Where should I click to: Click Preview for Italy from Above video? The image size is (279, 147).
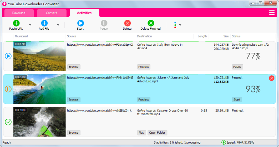coord(144,67)
